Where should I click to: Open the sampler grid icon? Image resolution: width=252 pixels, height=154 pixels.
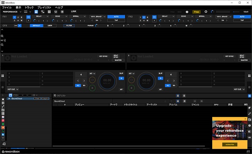(x=49, y=12)
